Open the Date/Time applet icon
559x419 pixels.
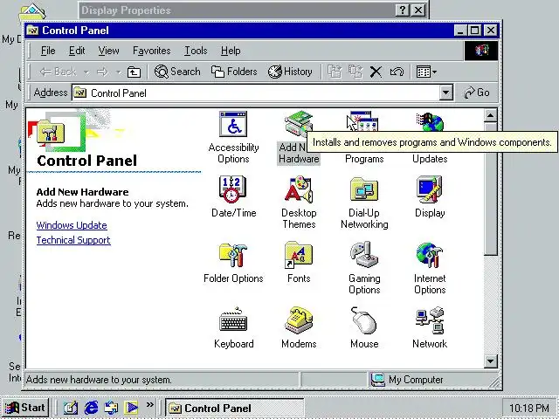click(233, 189)
